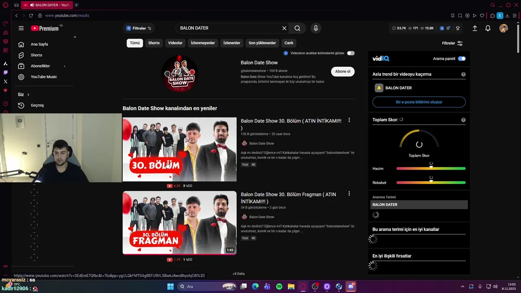The height and width of the screenshot is (293, 521).
Task: Open Twitch in the Opera sidebar
Action: pyautogui.click(x=5, y=72)
